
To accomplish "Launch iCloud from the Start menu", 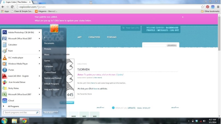I will tap(11, 101).
